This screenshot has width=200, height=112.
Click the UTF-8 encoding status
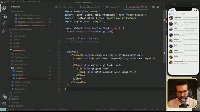coord(122,110)
